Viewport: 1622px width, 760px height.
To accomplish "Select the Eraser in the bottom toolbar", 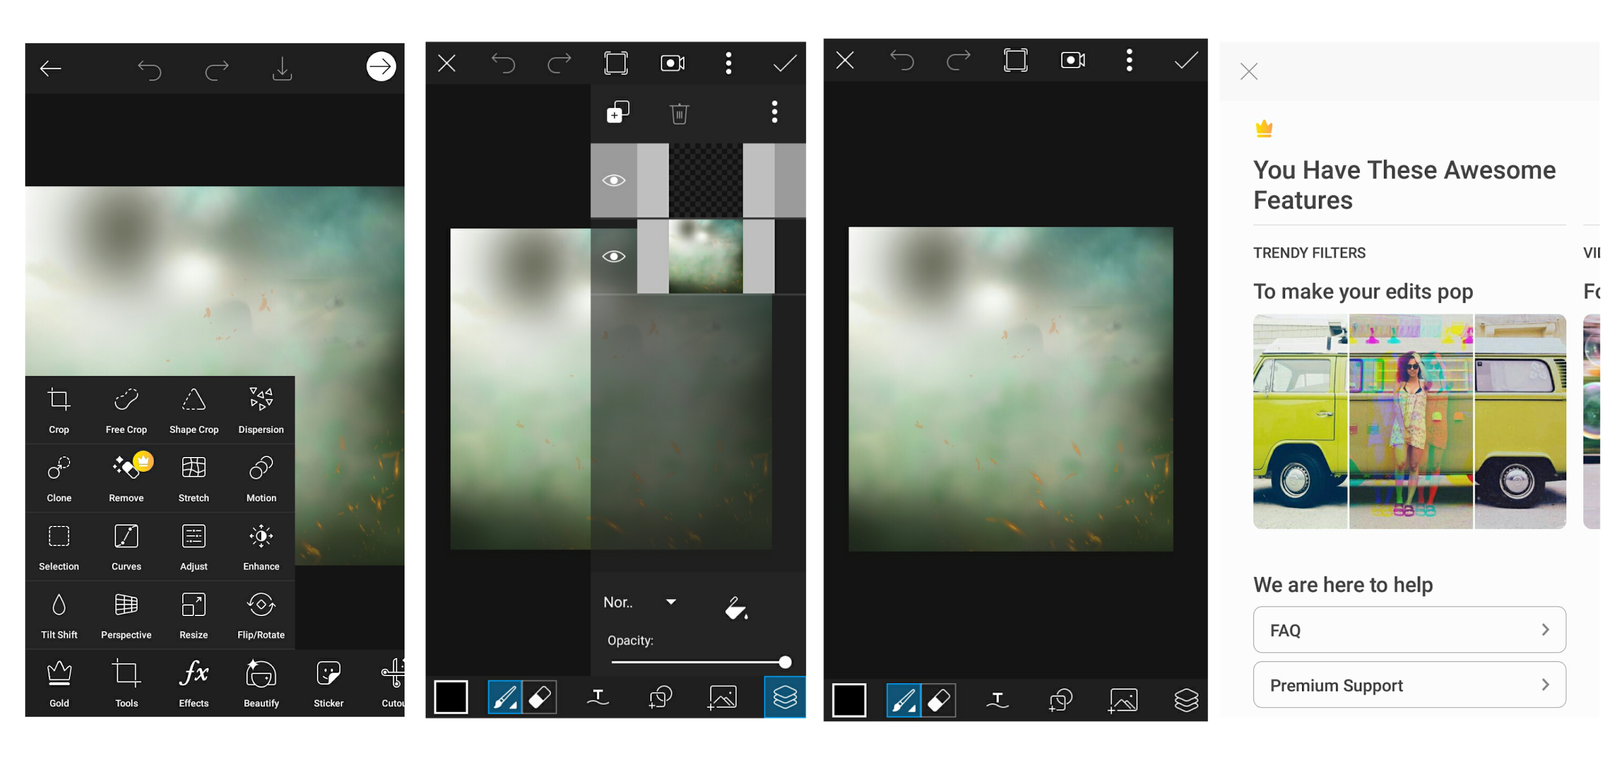I will pyautogui.click(x=539, y=697).
